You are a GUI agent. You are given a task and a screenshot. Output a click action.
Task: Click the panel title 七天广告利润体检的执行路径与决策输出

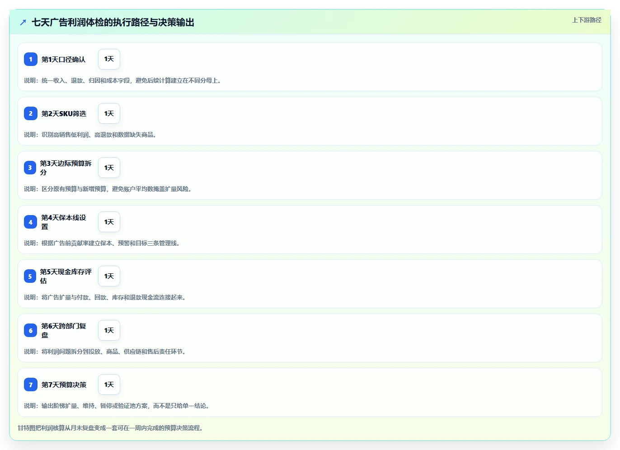113,22
